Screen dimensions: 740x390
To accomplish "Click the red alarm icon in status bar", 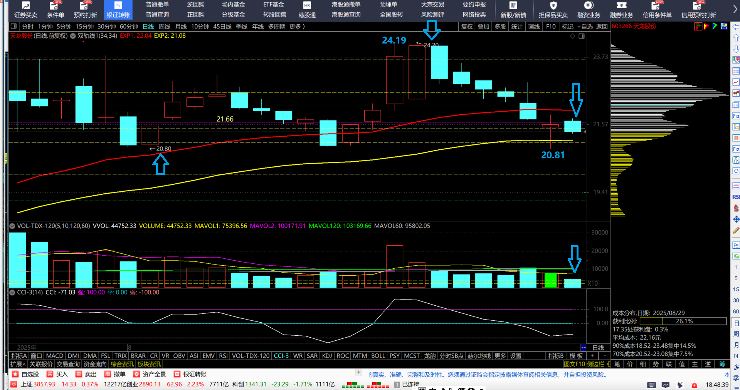I will tap(695, 385).
